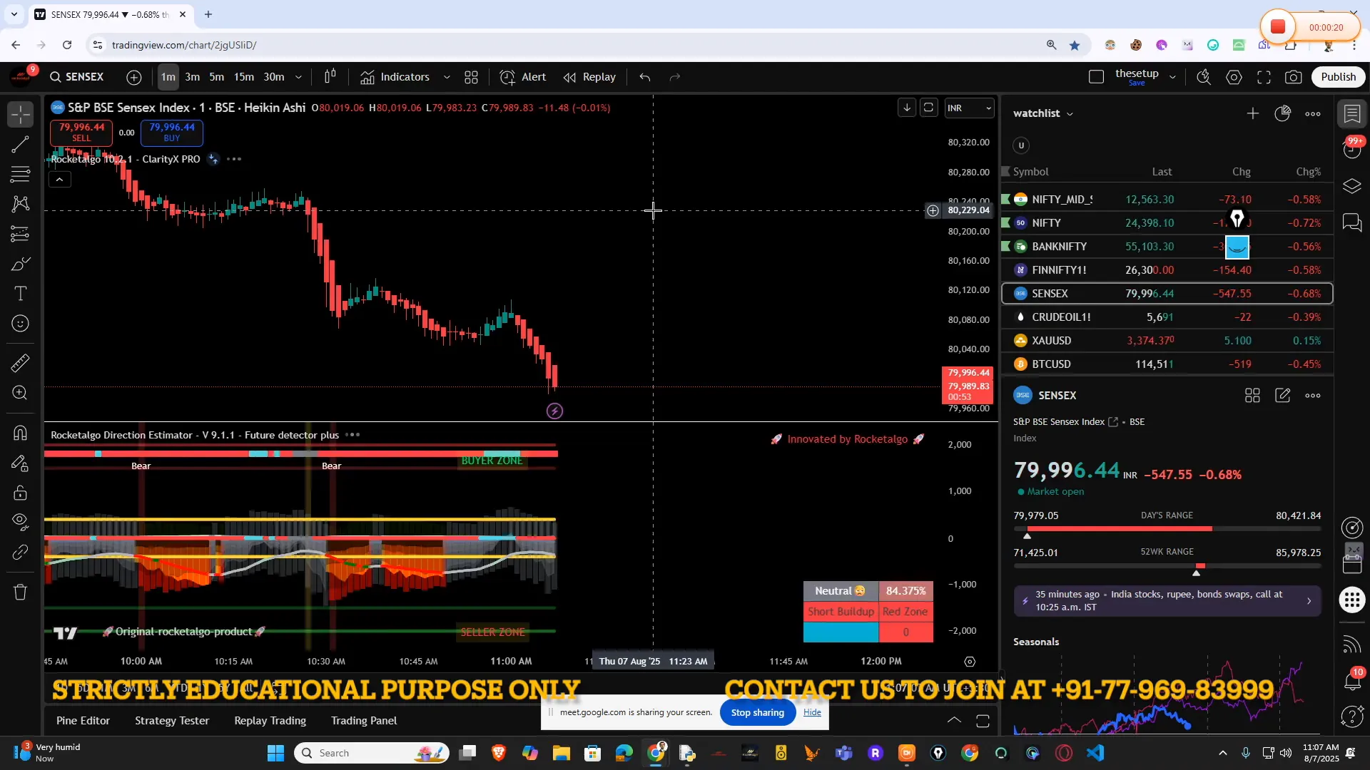1370x770 pixels.
Task: Toggle magnet mode for drawings
Action: (21, 433)
